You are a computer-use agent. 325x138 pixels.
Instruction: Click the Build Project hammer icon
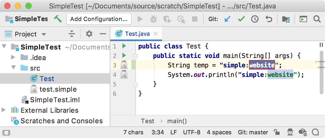click(x=58, y=19)
